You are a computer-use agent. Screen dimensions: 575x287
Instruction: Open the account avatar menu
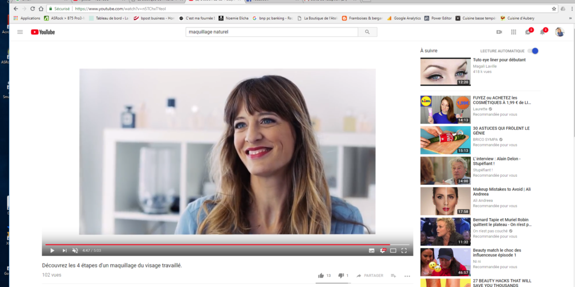559,32
